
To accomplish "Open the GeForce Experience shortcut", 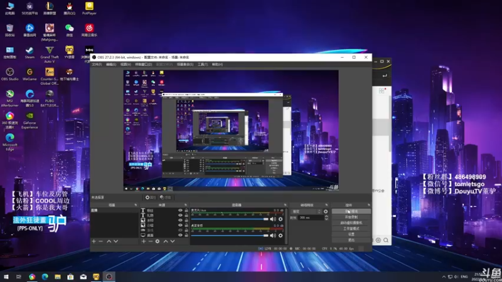I will [29, 120].
